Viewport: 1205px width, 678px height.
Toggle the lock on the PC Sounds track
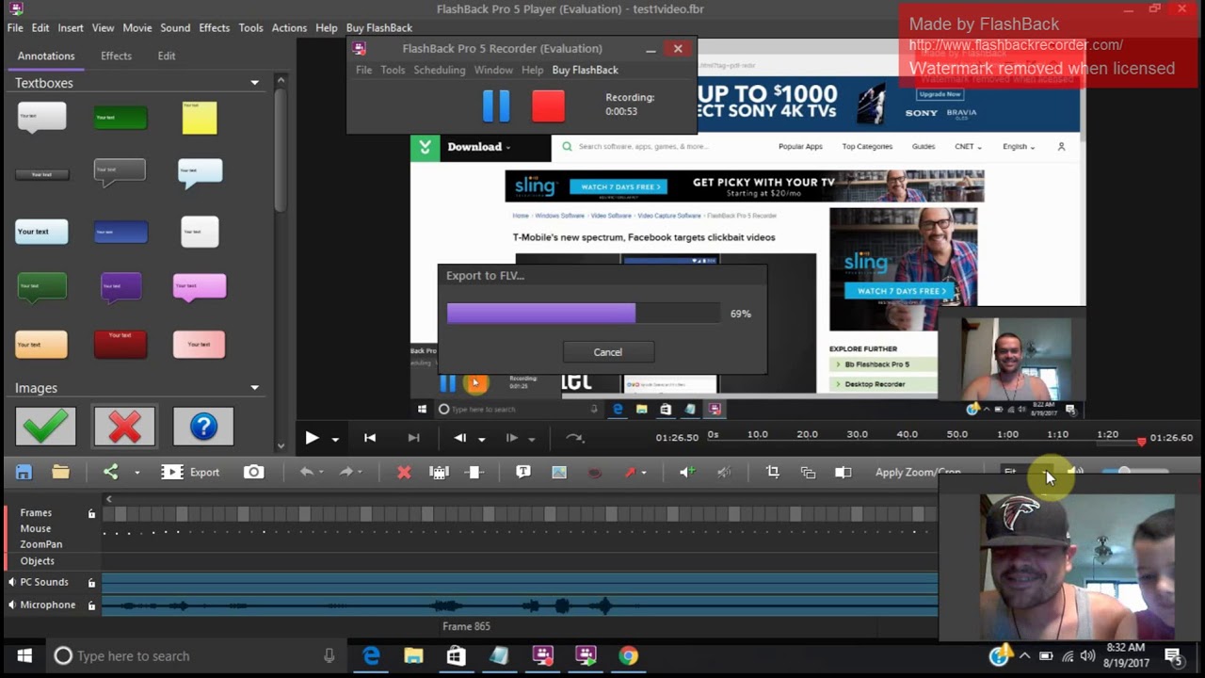91,583
